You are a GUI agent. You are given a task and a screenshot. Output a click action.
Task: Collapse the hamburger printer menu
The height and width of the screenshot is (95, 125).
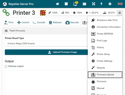point(119,13)
